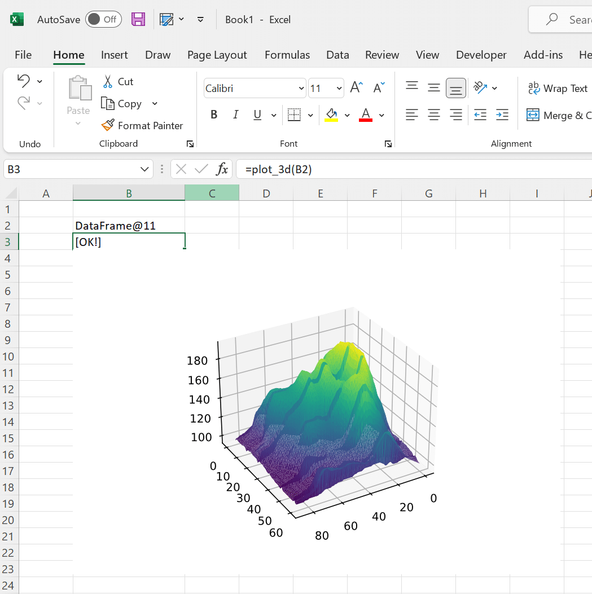Click the Search box in the title bar
This screenshot has width=592, height=594.
pos(561,19)
